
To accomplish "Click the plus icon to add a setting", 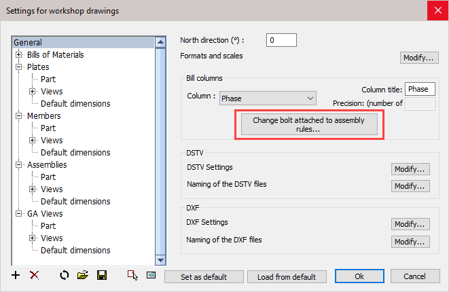I will (x=16, y=276).
